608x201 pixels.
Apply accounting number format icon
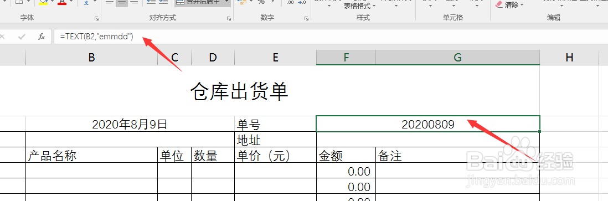click(x=243, y=2)
